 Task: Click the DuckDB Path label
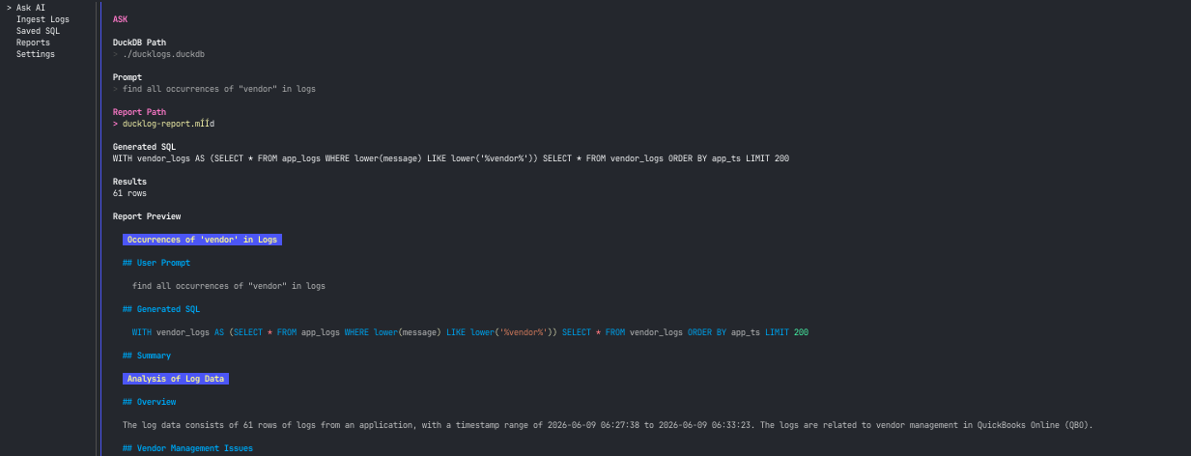pos(139,43)
